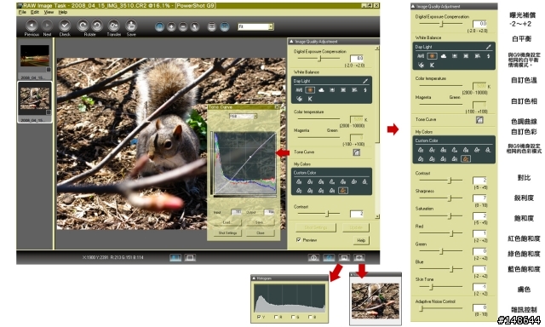Click exposure value field in enlarged panel

pyautogui.click(x=479, y=24)
